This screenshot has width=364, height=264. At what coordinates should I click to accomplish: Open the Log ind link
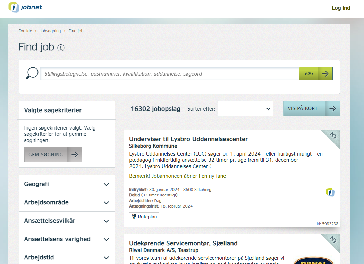point(340,8)
